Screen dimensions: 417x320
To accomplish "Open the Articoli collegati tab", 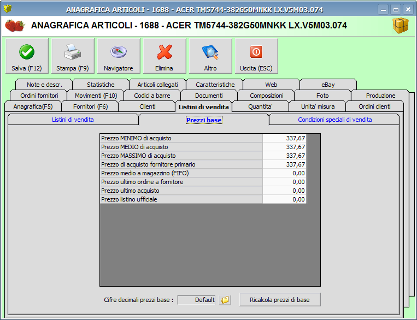I will (x=158, y=85).
